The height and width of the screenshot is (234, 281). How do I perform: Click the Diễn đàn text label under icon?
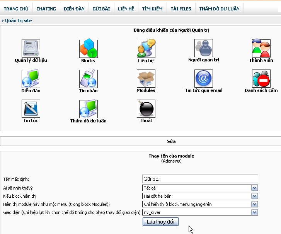click(31, 91)
